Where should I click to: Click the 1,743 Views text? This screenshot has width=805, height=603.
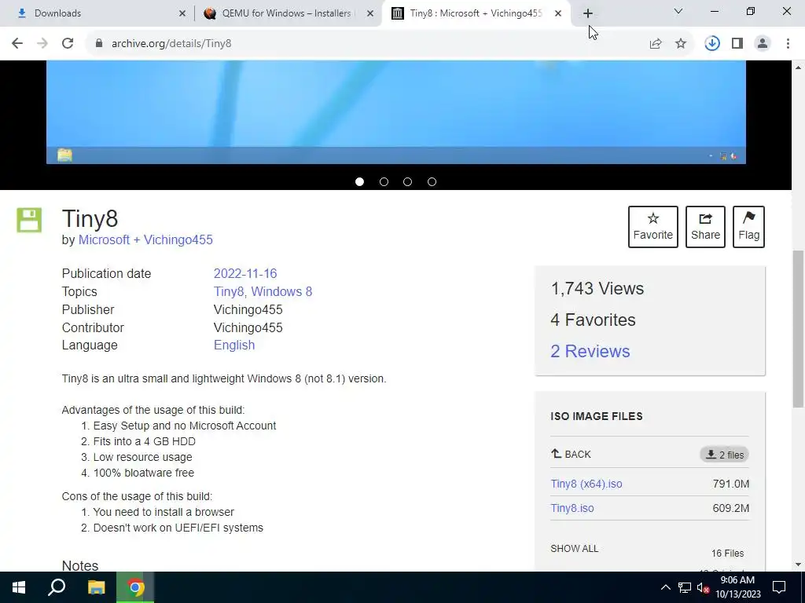click(x=597, y=288)
